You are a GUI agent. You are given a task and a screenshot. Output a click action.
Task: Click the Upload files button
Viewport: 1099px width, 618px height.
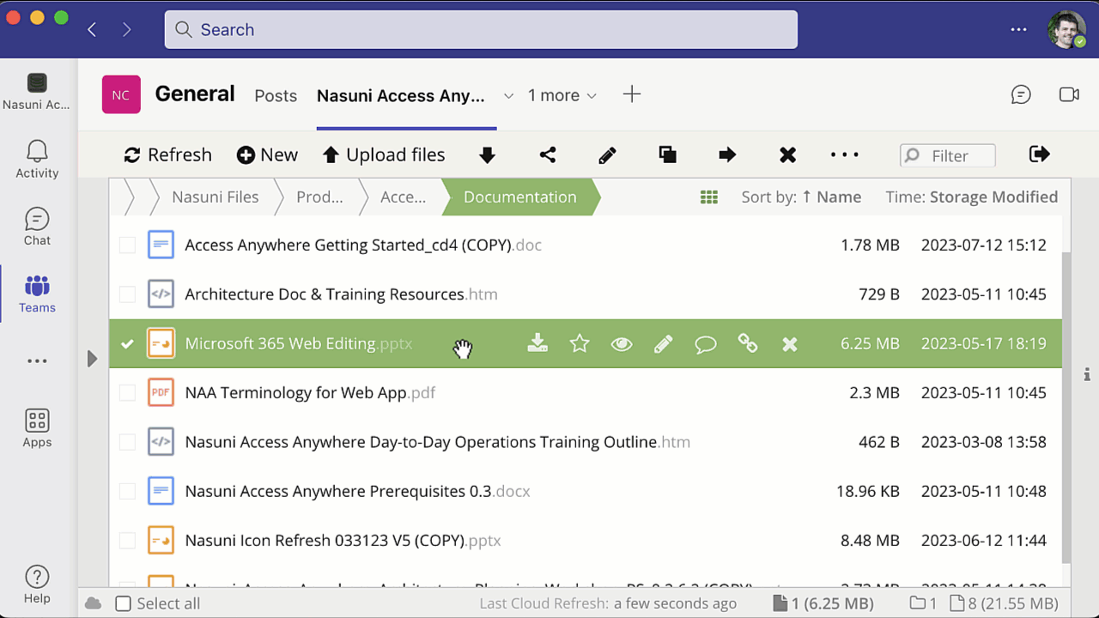pyautogui.click(x=384, y=155)
